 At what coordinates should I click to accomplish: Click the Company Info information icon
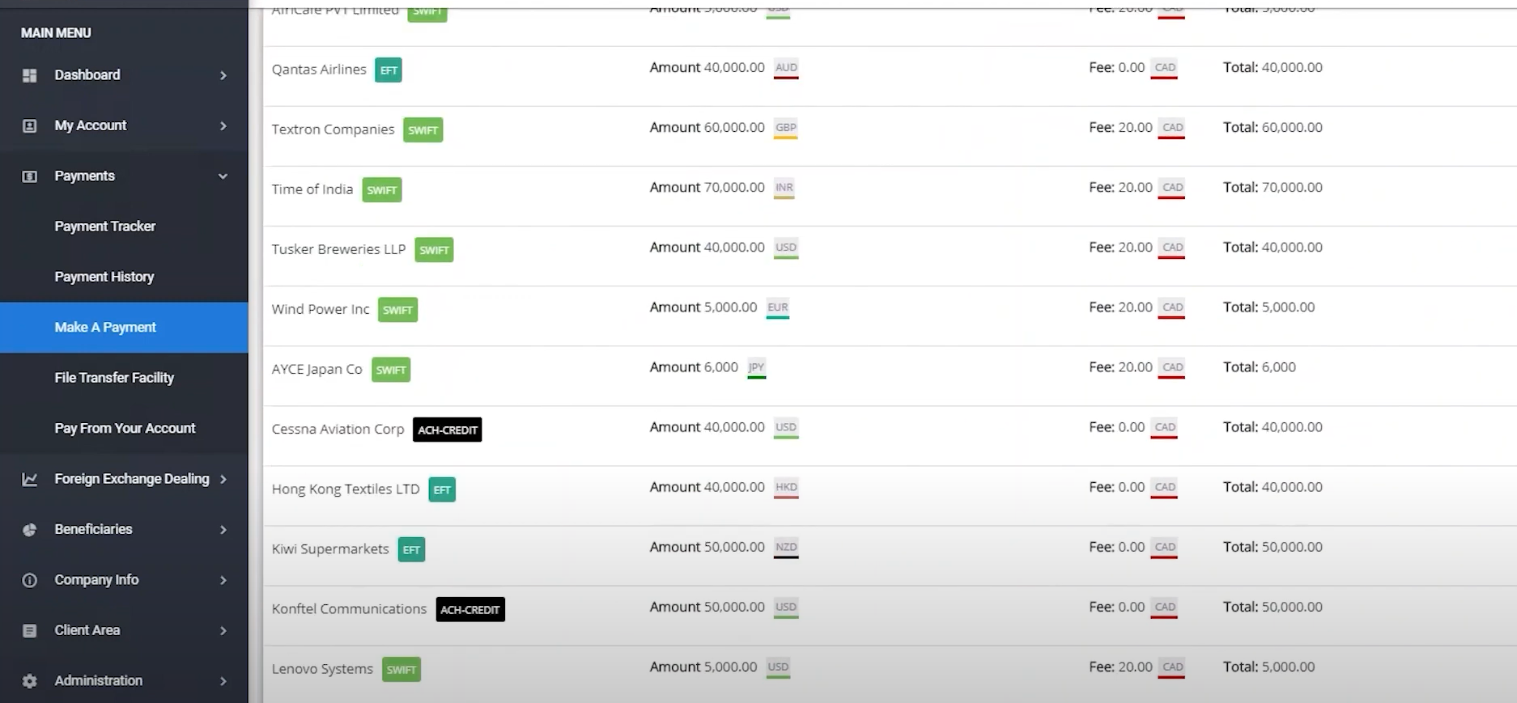[30, 580]
